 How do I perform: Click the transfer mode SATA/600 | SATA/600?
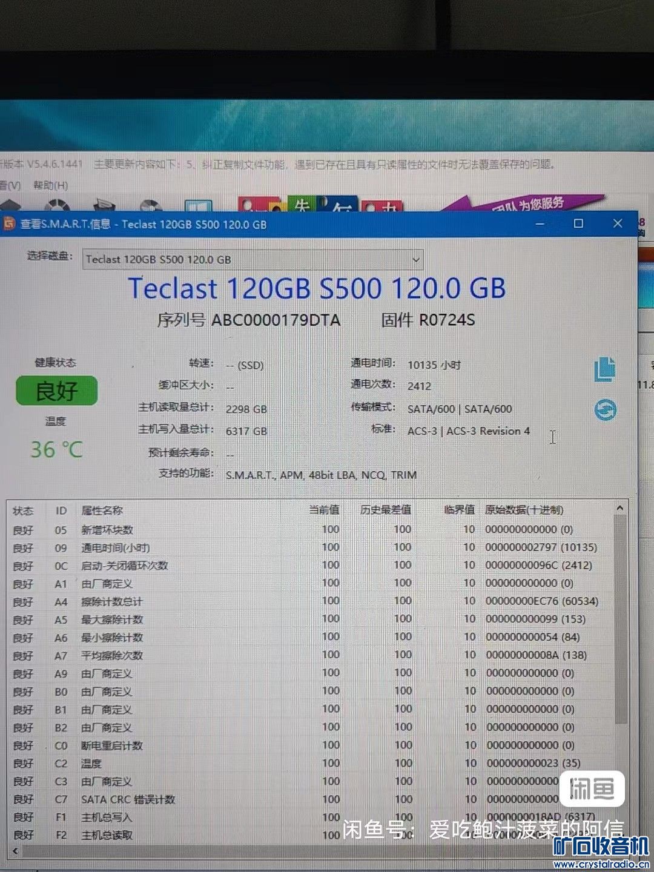(460, 409)
